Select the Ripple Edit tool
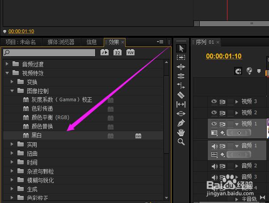Screen dimensions: 269x203 coord(181,66)
